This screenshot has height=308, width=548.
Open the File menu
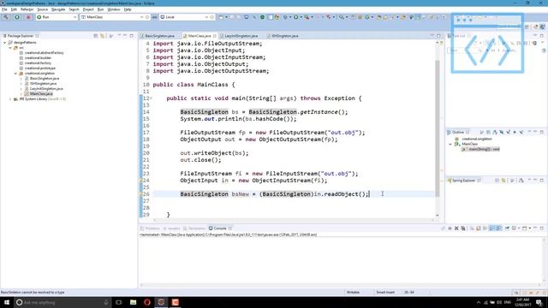coord(4,9)
